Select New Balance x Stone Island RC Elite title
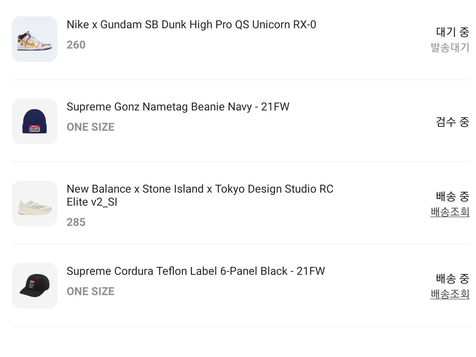 pos(200,195)
